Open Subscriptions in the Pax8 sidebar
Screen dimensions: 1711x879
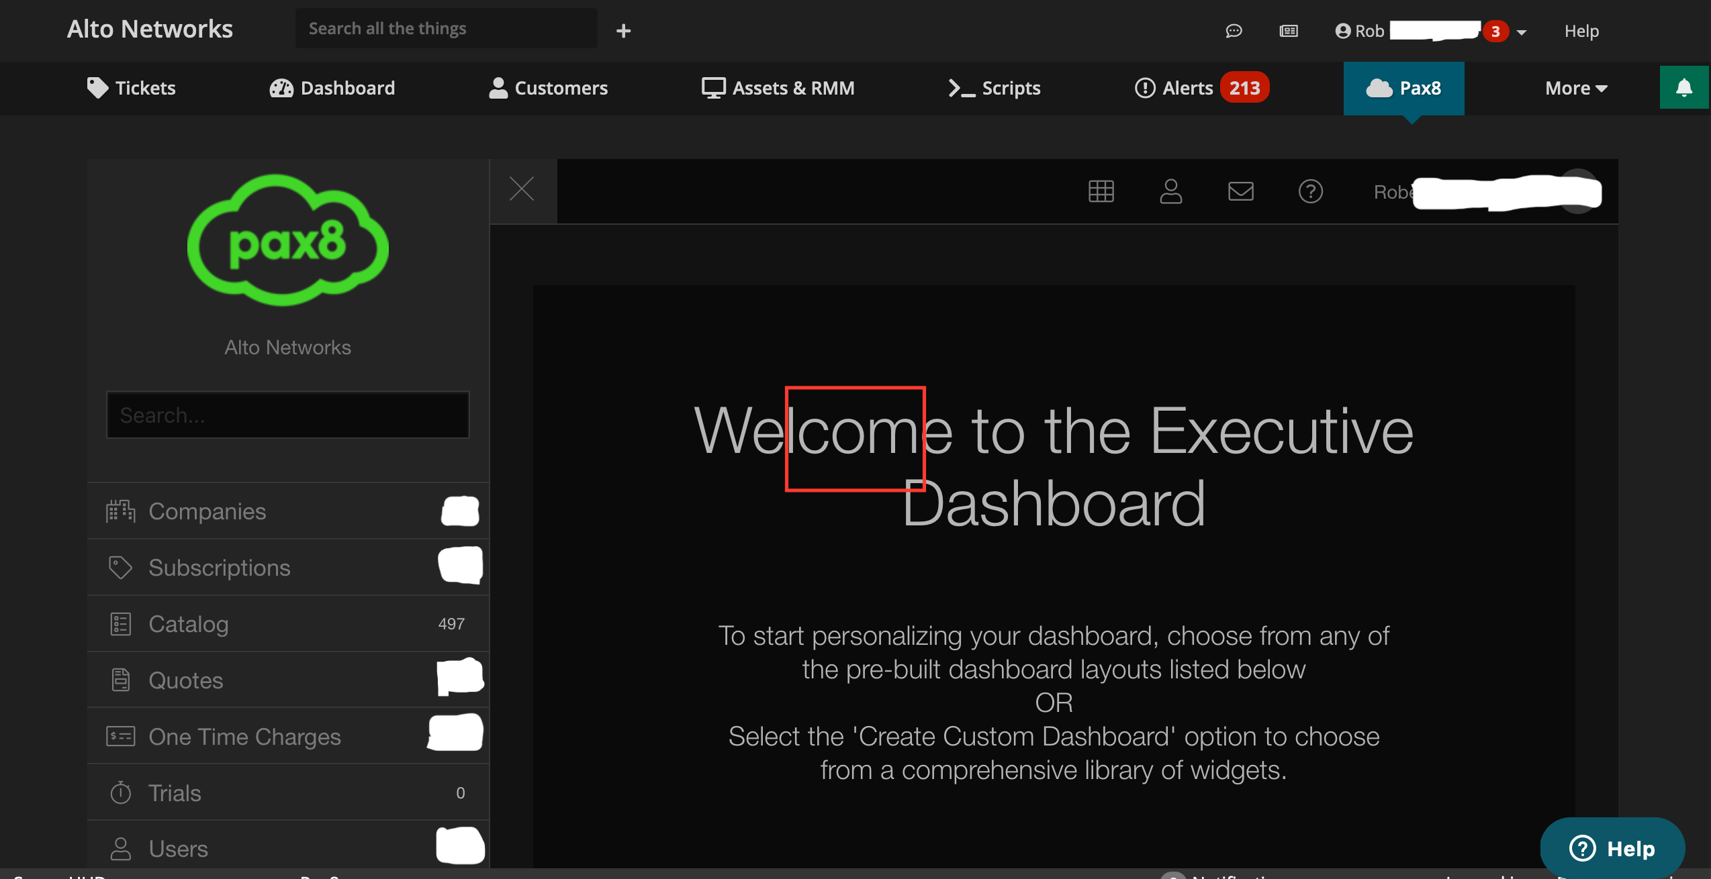(219, 568)
